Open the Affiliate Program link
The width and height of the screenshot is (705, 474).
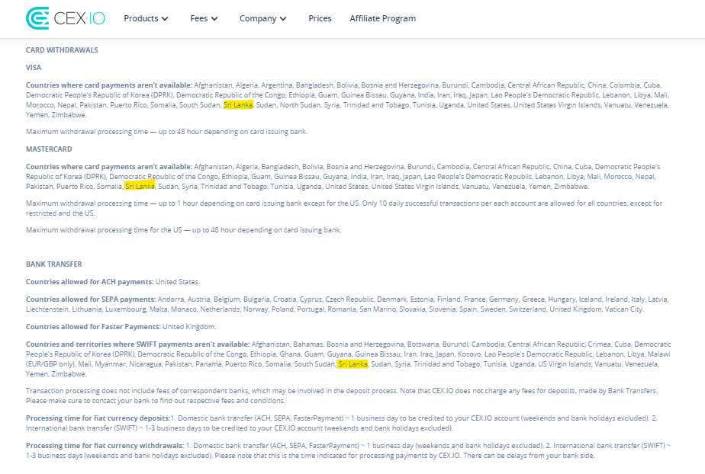tap(382, 18)
